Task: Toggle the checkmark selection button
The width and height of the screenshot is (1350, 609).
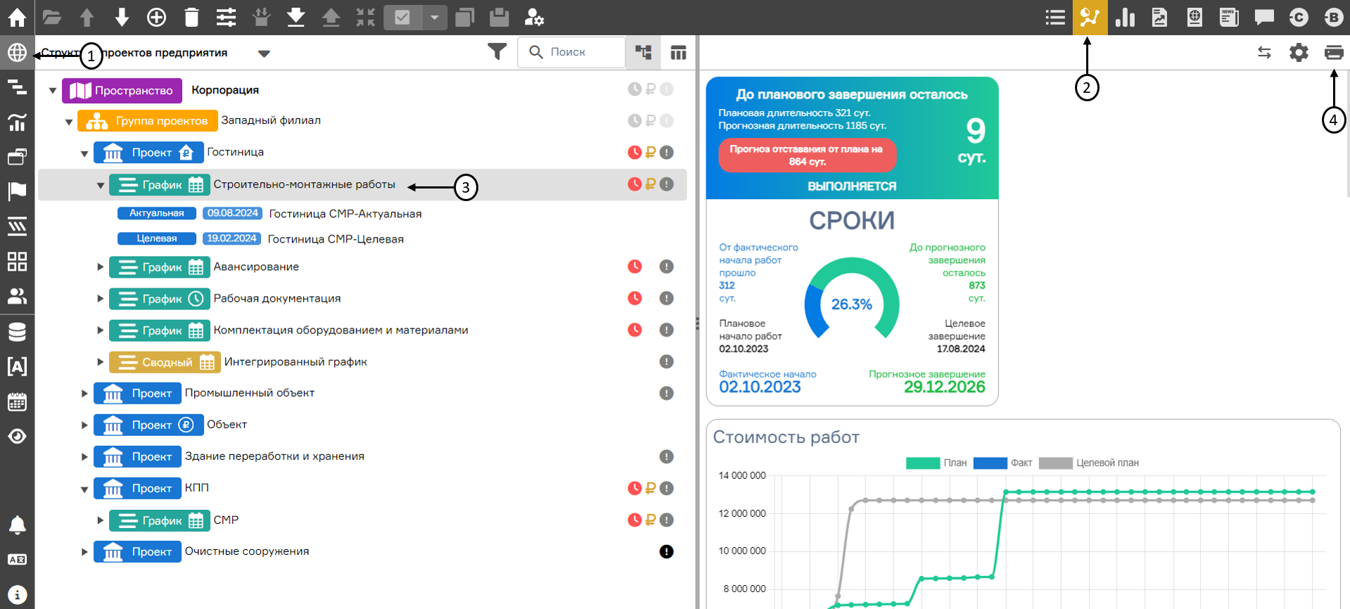Action: coord(402,17)
